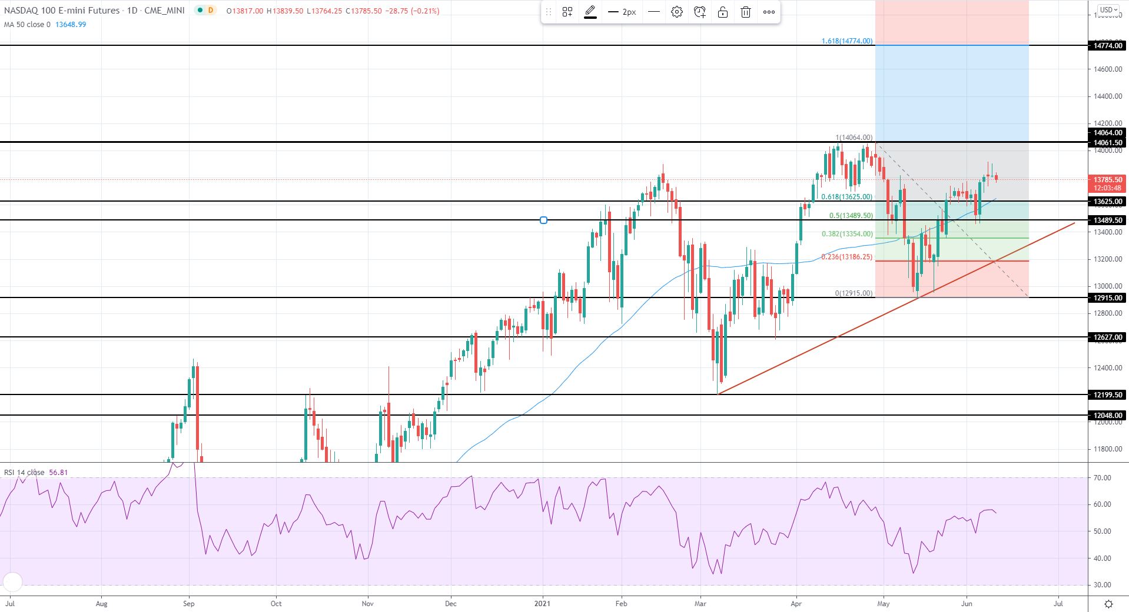This screenshot has width=1129, height=612.
Task: Click the 14774.00 price label on axis
Action: click(x=1108, y=45)
